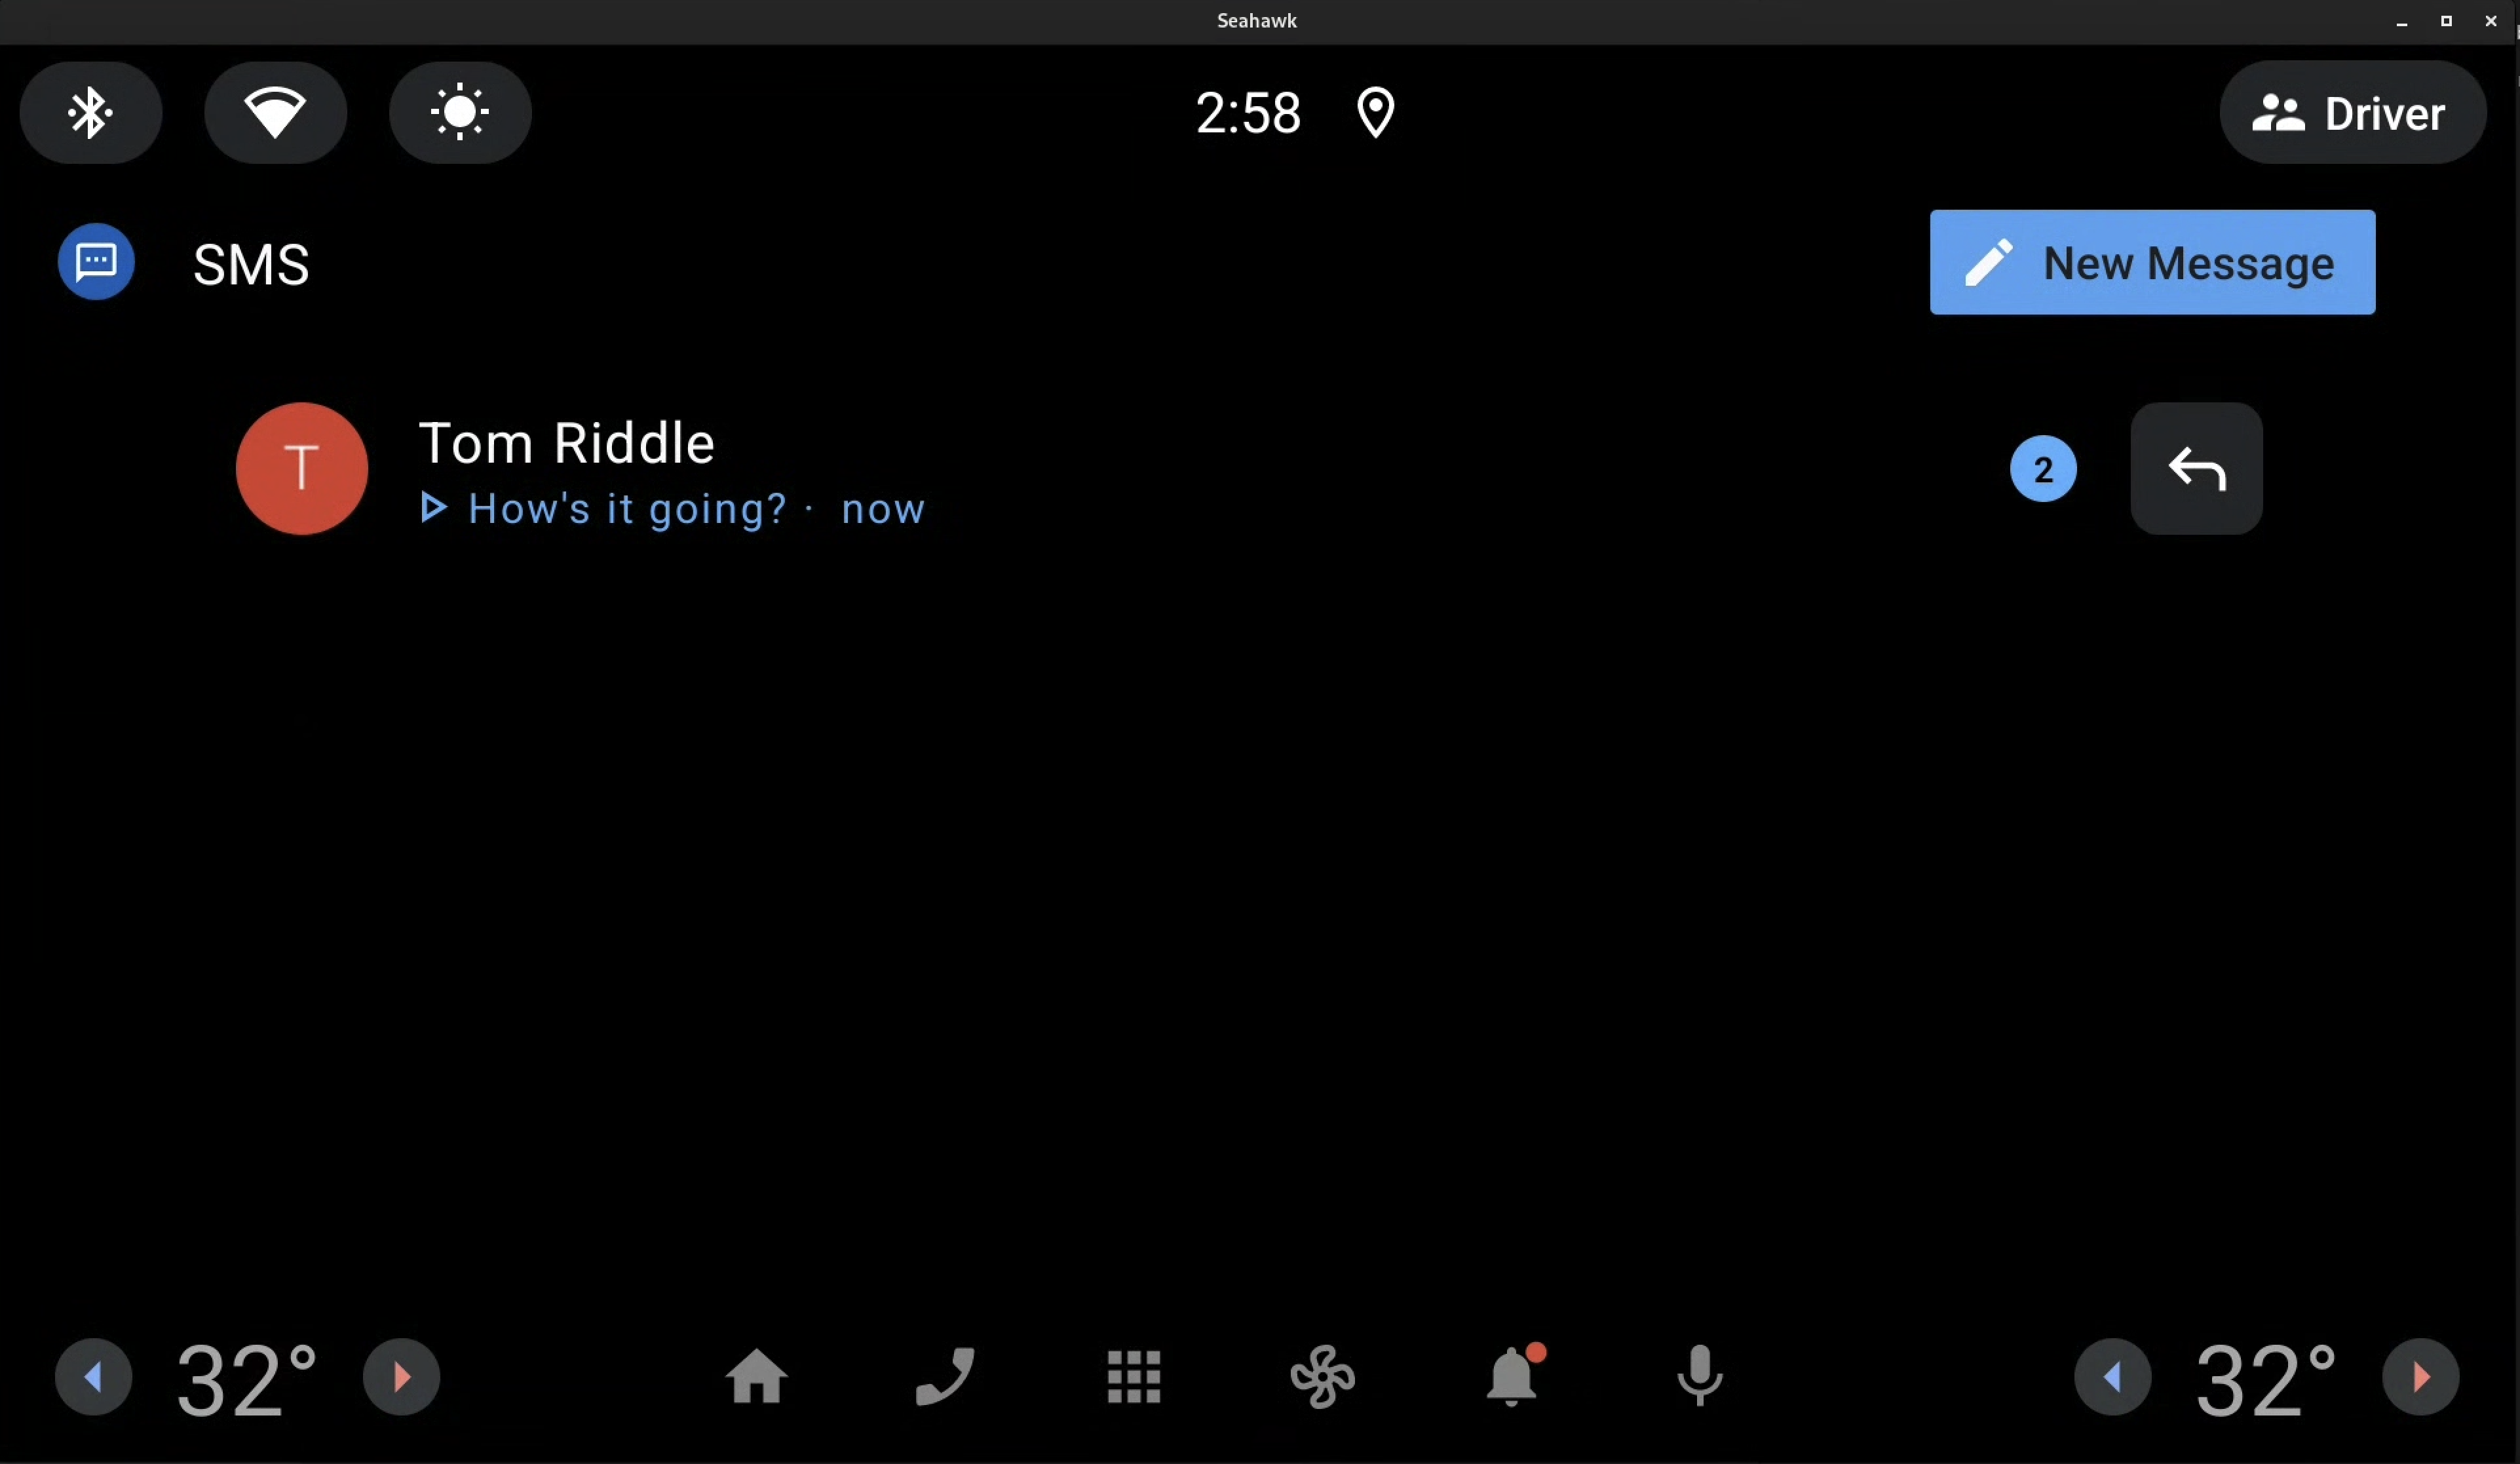The width and height of the screenshot is (2520, 1464).
Task: Toggle Bluetooth on or off
Action: point(89,111)
